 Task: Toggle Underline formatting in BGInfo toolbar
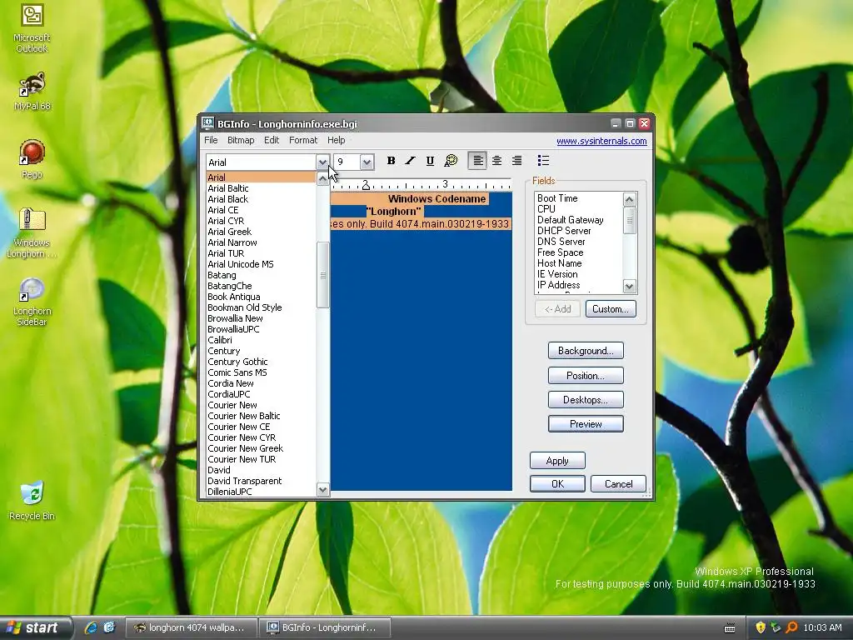[x=430, y=161]
